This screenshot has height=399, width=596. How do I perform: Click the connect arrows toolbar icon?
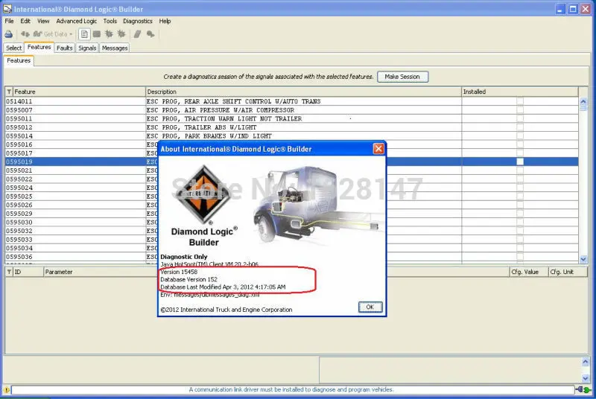25,34
